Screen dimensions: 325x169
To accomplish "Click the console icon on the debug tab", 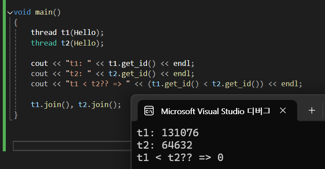I will point(149,111).
